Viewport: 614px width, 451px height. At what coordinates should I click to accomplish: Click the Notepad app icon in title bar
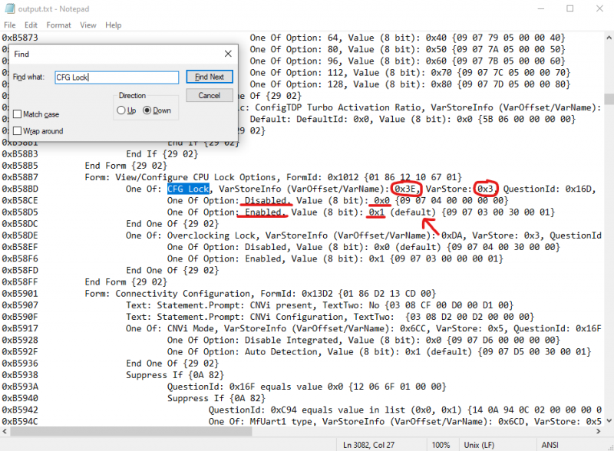[x=8, y=8]
